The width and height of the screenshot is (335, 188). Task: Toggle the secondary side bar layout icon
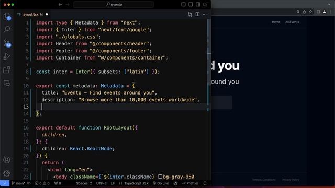[x=198, y=5]
